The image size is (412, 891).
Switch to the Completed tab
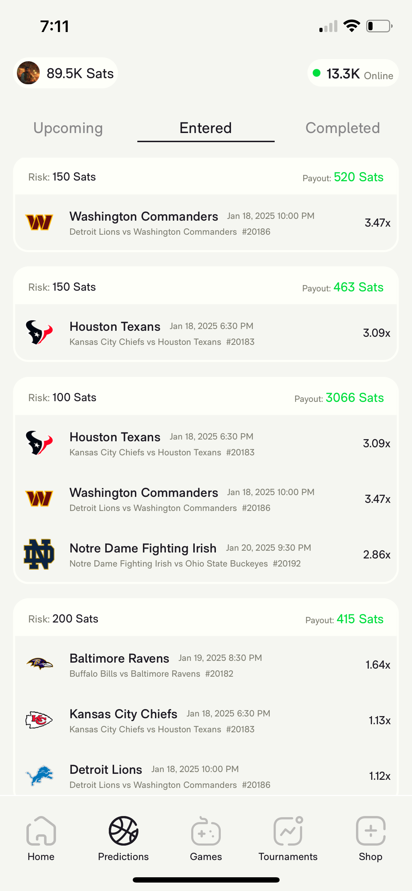click(343, 128)
